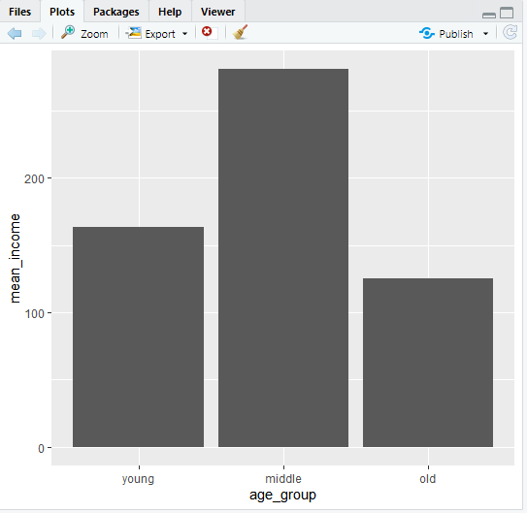Screen dimensions: 527x513
Task: Open the Viewer tab
Action: pyautogui.click(x=217, y=12)
